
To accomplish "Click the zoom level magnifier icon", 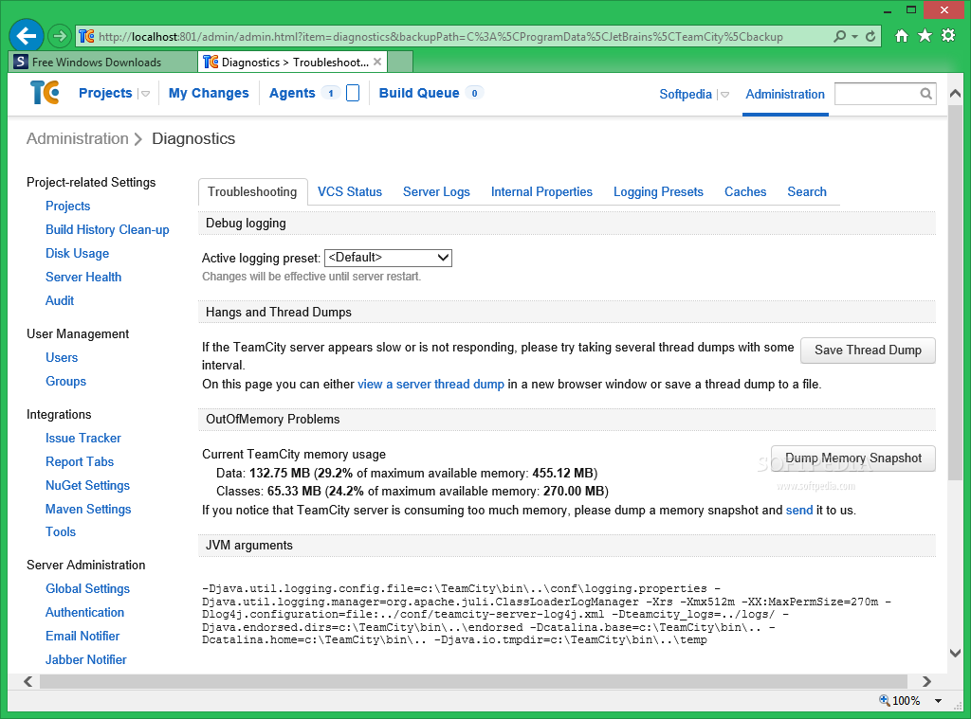I will (x=885, y=700).
